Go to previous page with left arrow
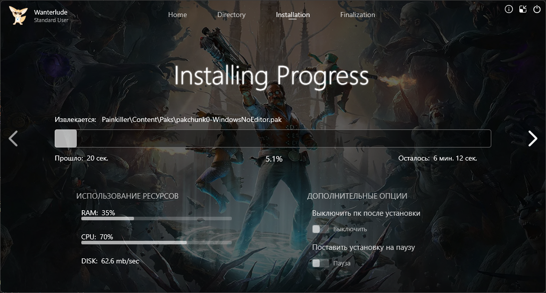The image size is (546, 293). tap(14, 138)
